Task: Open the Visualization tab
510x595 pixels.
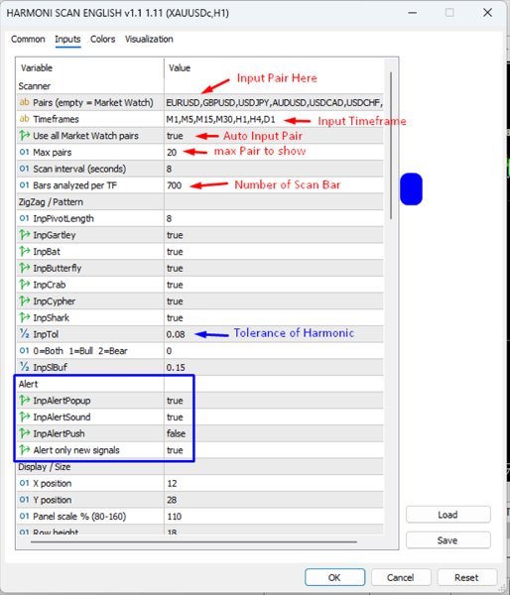Action: [x=149, y=39]
